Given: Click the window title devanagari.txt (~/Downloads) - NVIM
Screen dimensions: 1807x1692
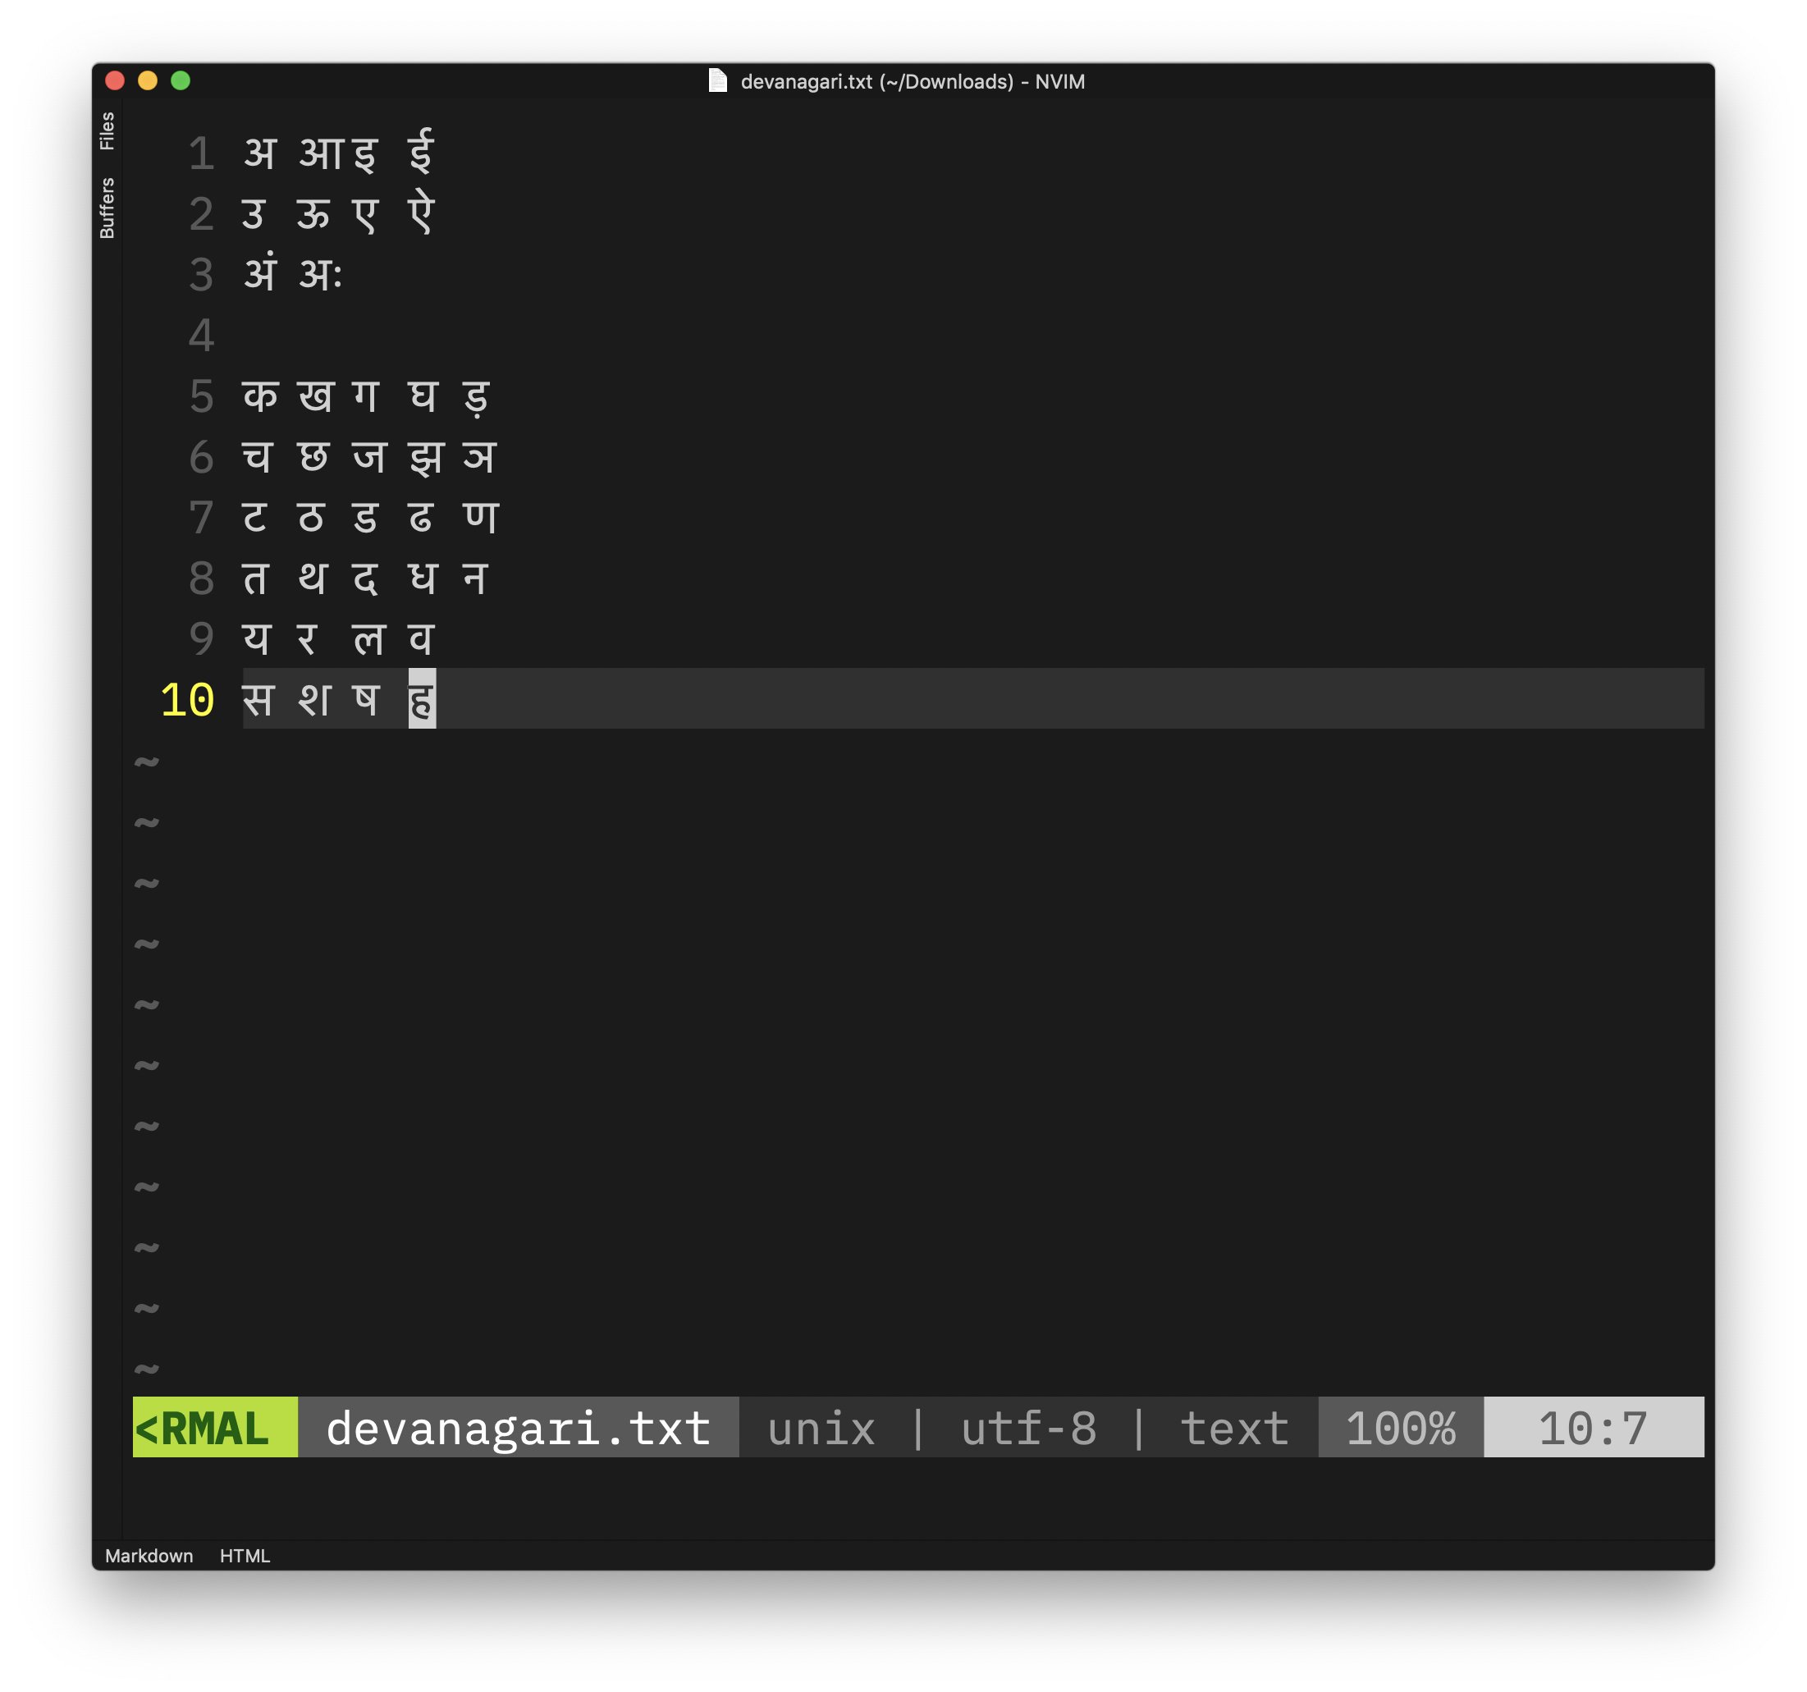Looking at the screenshot, I should [x=913, y=82].
